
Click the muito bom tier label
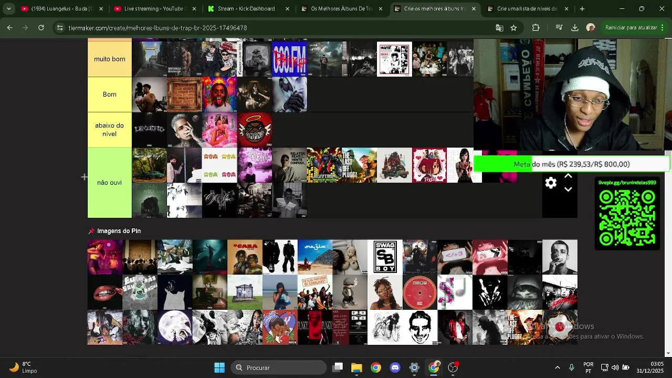110,59
